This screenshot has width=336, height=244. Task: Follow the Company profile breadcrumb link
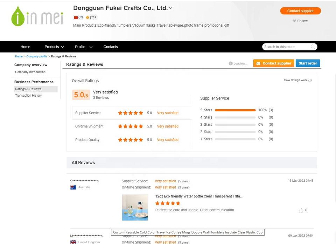pyautogui.click(x=37, y=56)
